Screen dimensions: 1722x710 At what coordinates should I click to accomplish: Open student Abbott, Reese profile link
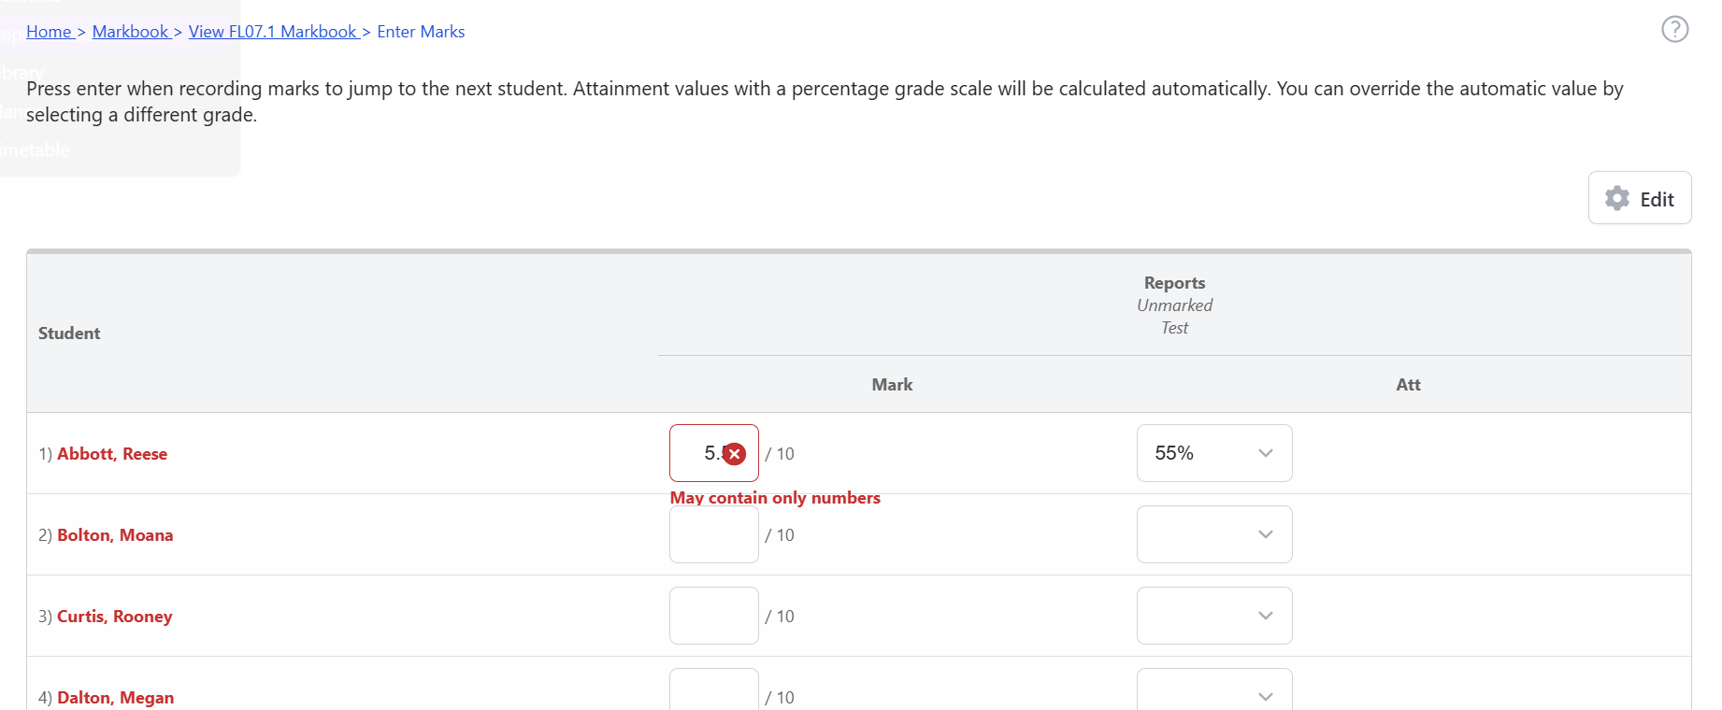[112, 454]
